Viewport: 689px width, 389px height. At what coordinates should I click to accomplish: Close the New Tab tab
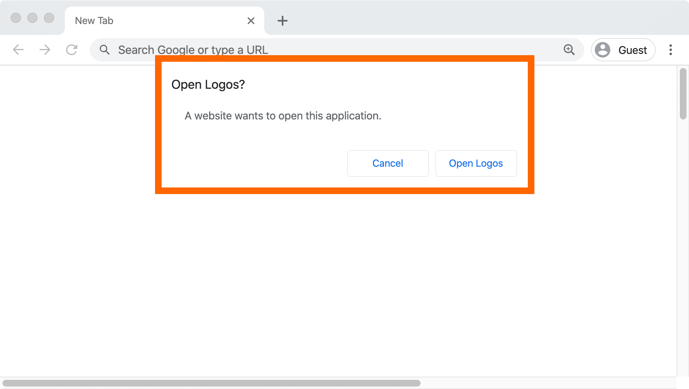[251, 21]
